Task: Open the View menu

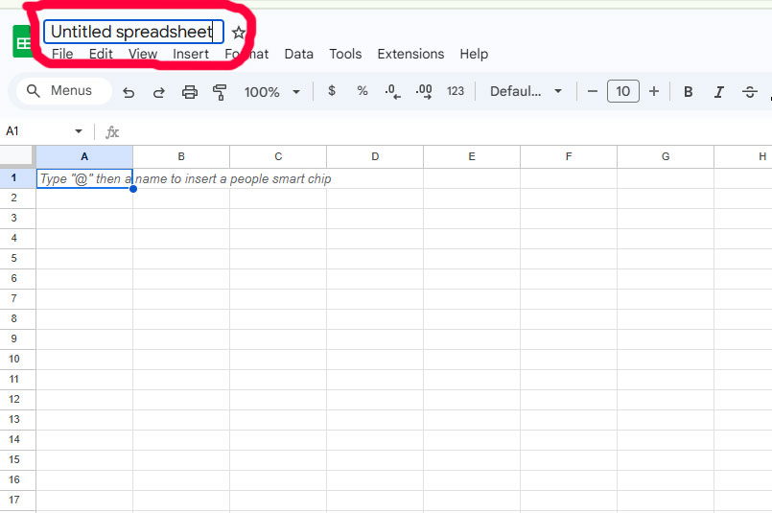Action: (x=143, y=54)
